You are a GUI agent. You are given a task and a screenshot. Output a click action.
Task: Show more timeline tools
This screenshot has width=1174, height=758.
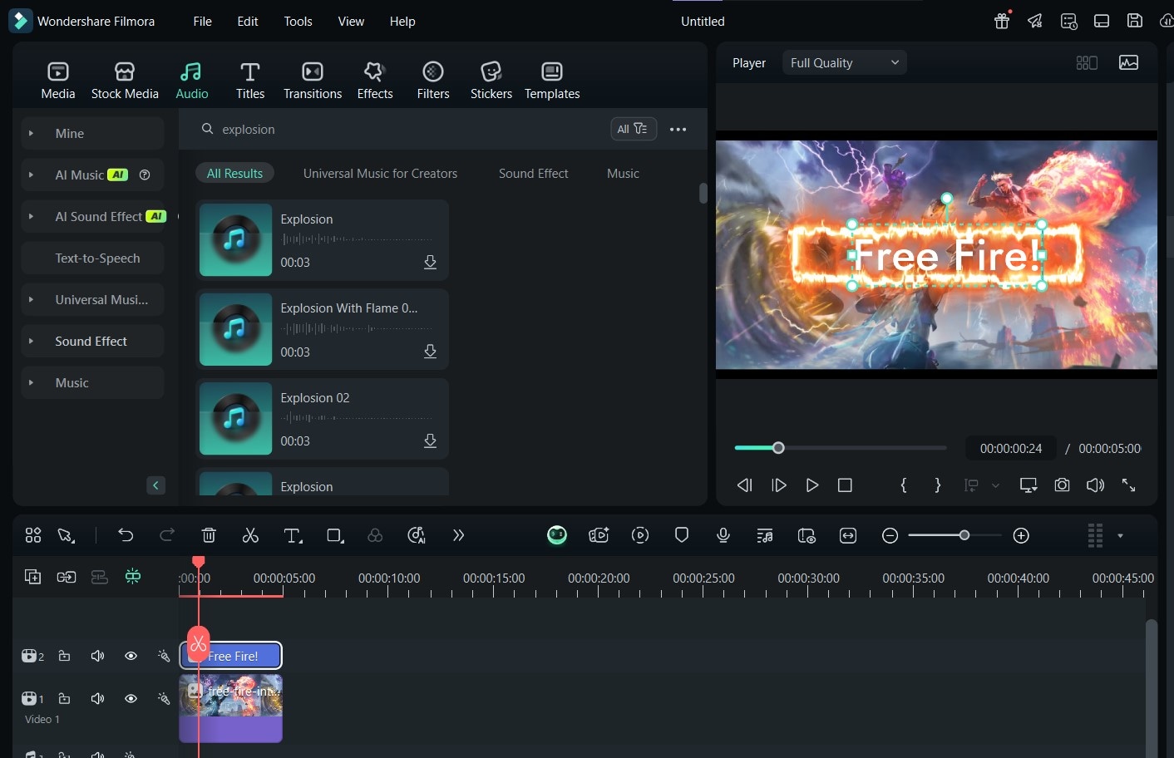click(x=458, y=535)
